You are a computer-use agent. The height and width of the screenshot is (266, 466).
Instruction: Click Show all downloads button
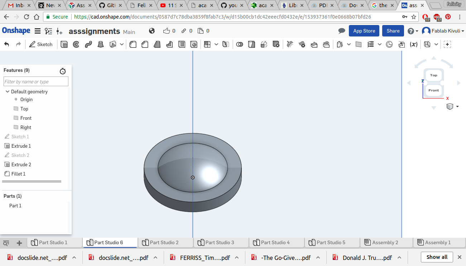pos(437,257)
